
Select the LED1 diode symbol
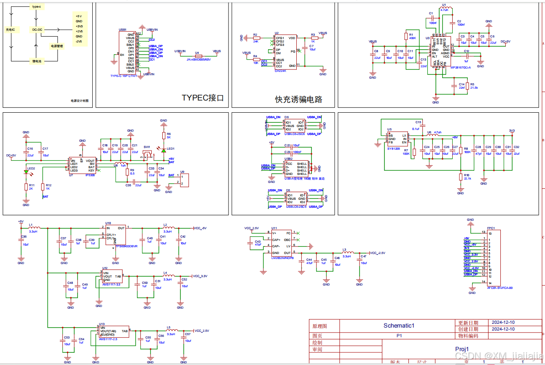click(x=164, y=150)
